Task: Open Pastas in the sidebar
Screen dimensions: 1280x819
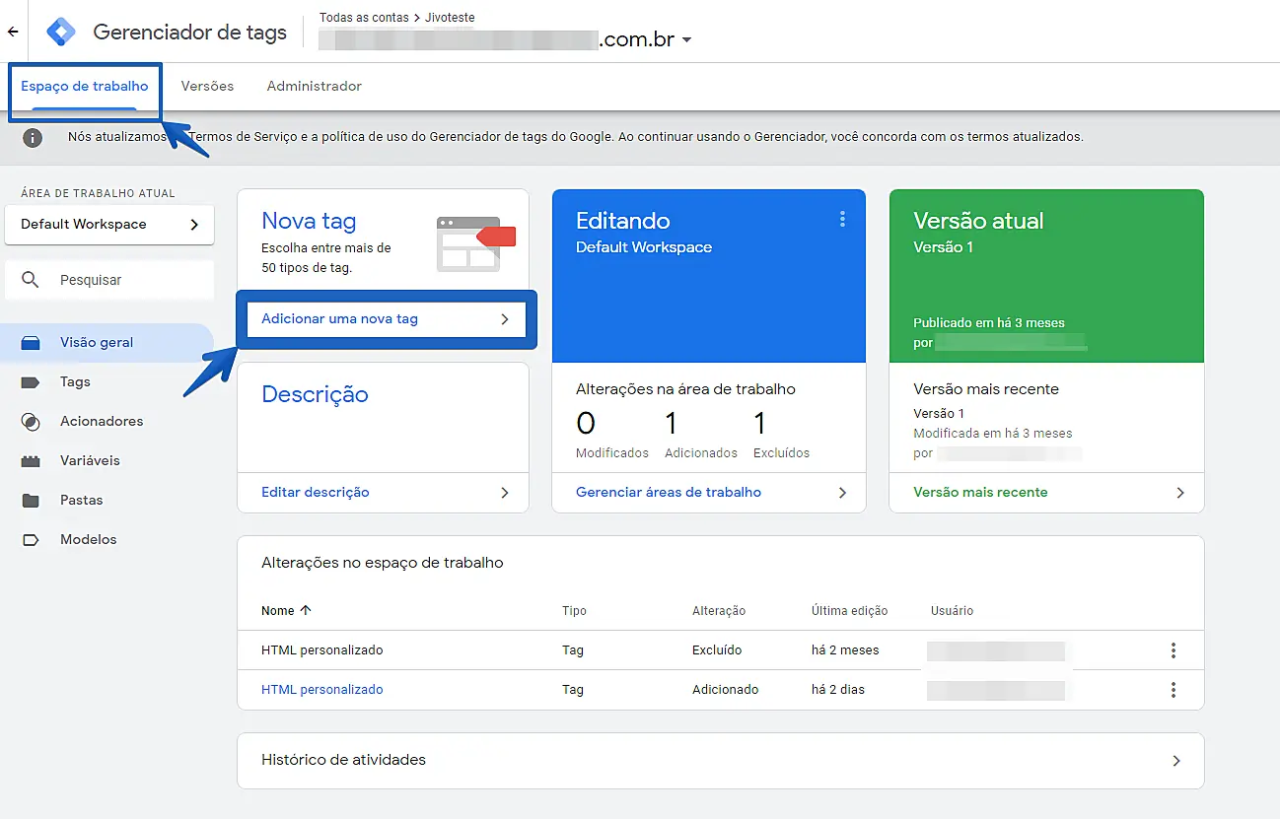Action: pos(81,501)
